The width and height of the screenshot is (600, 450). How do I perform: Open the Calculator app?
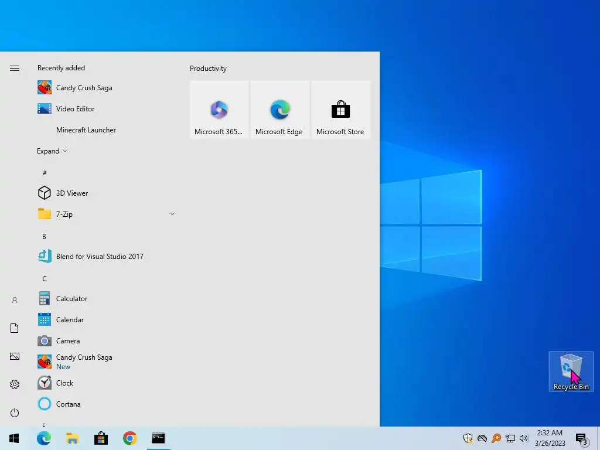pos(107,298)
